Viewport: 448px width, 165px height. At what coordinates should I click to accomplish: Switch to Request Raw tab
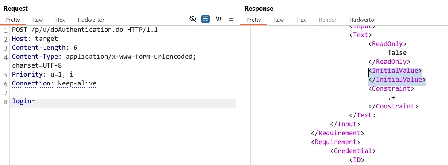(x=38, y=20)
